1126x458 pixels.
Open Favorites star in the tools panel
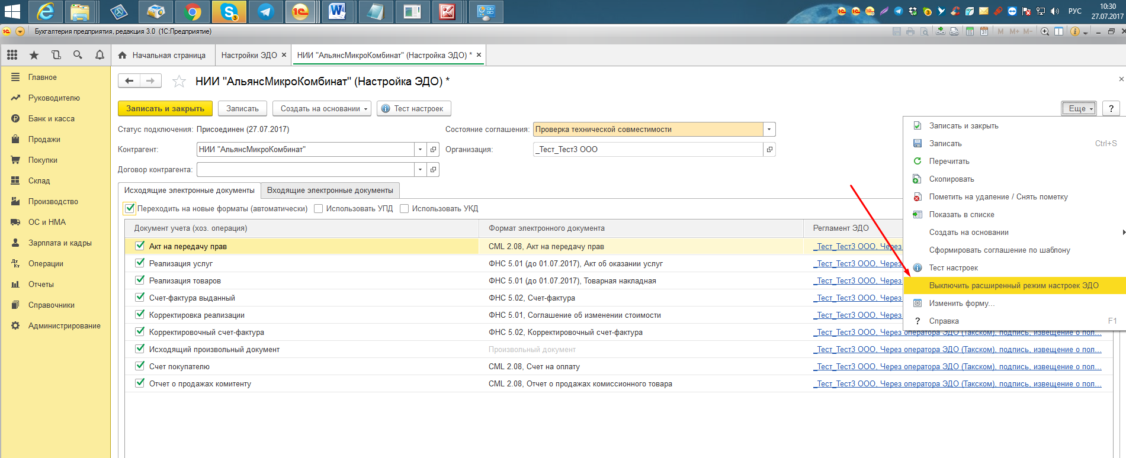pyautogui.click(x=34, y=55)
